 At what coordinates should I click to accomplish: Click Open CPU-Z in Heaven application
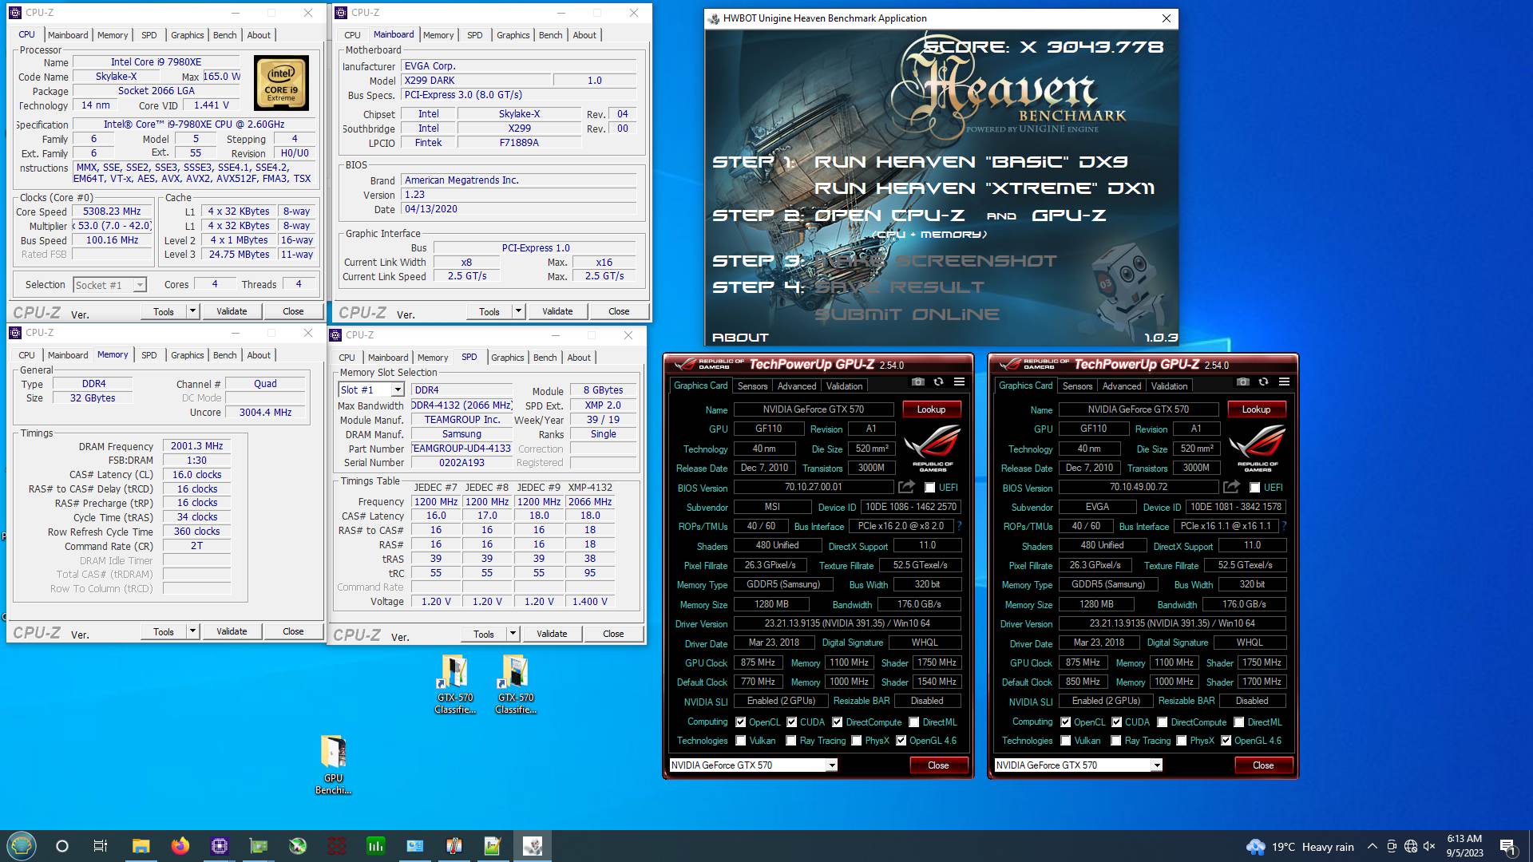tap(889, 215)
